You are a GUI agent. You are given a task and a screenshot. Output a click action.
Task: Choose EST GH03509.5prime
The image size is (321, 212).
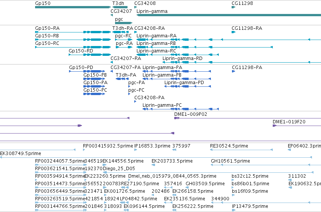click(205, 184)
